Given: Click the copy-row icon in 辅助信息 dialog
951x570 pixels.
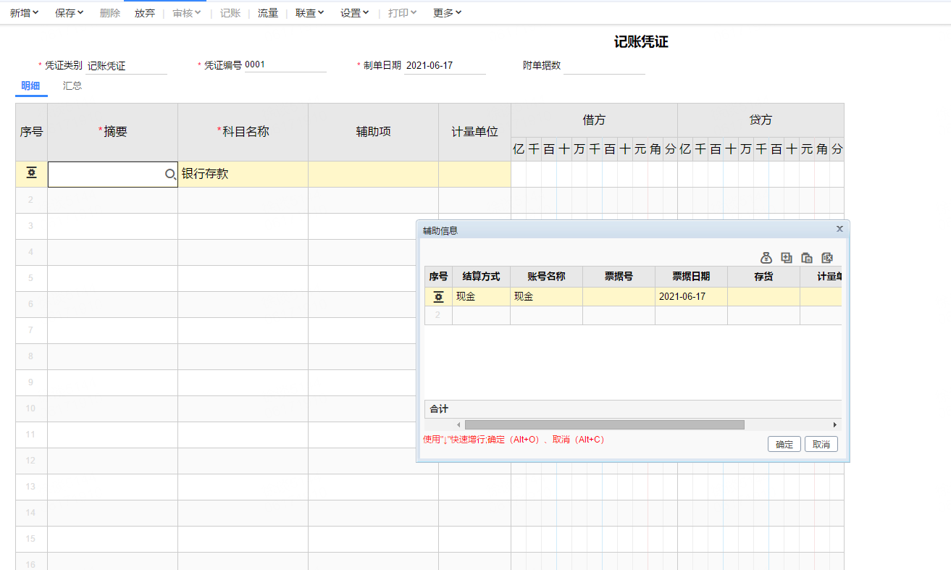Looking at the screenshot, I should click(807, 258).
